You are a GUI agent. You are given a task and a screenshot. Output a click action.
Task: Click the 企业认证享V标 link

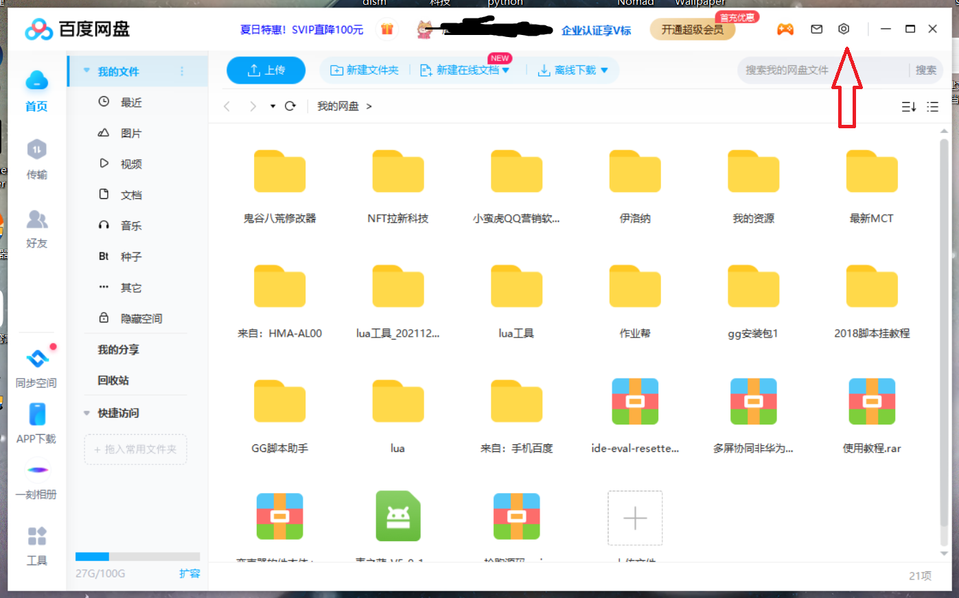pos(596,30)
